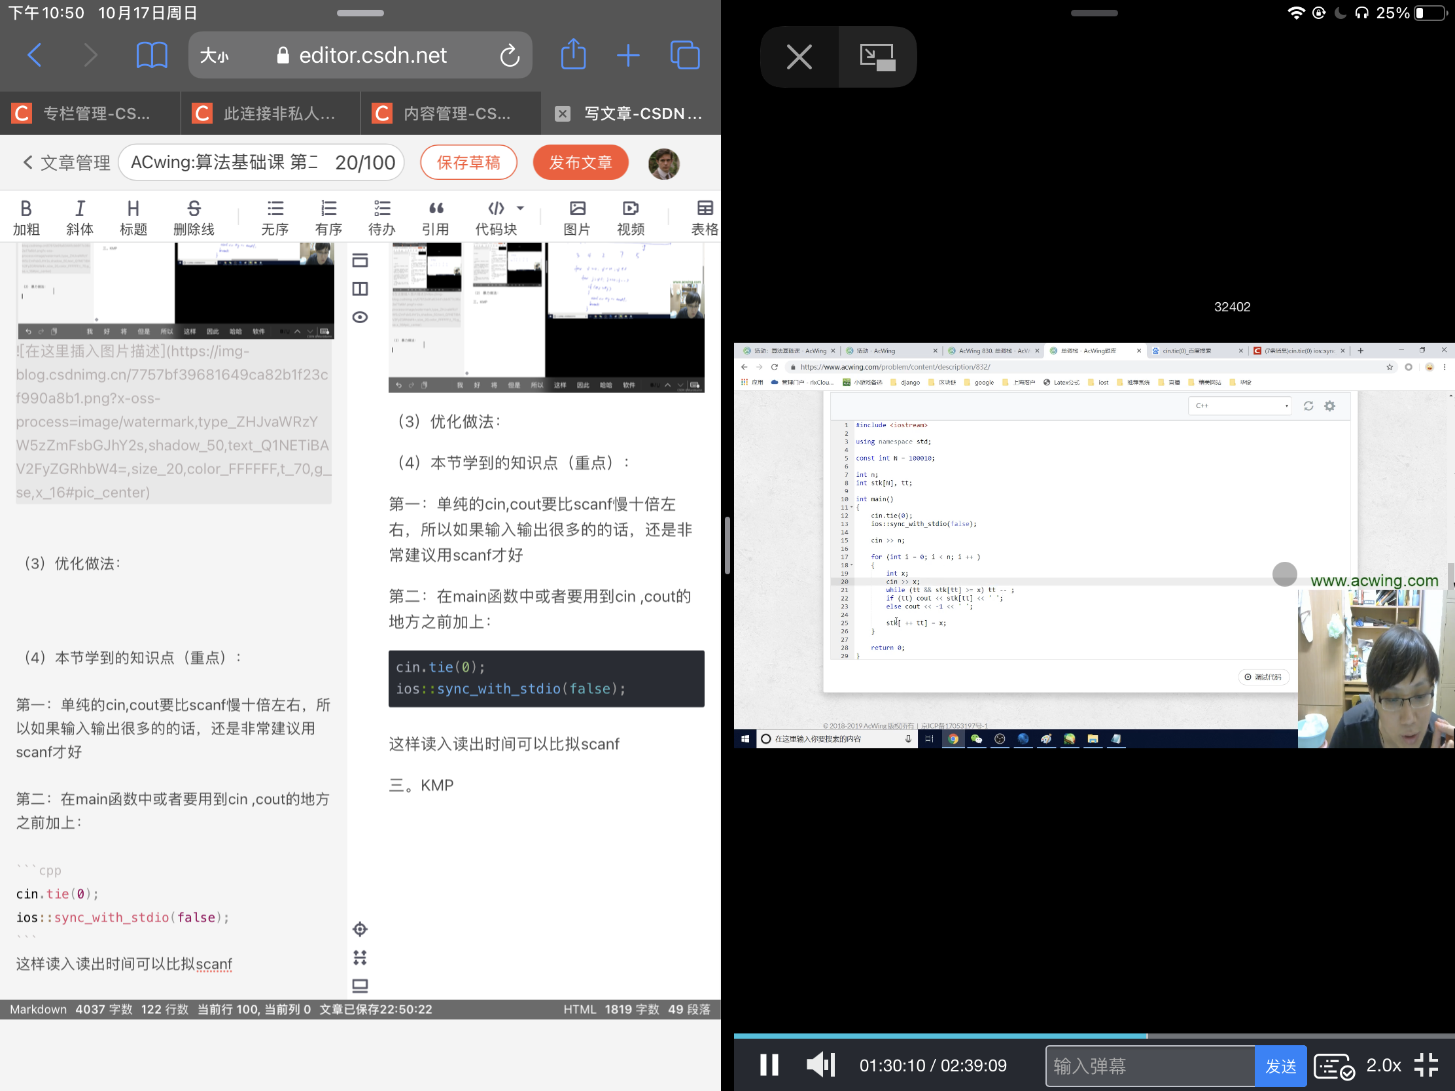Seek on the video progress bar

(x=1095, y=1036)
